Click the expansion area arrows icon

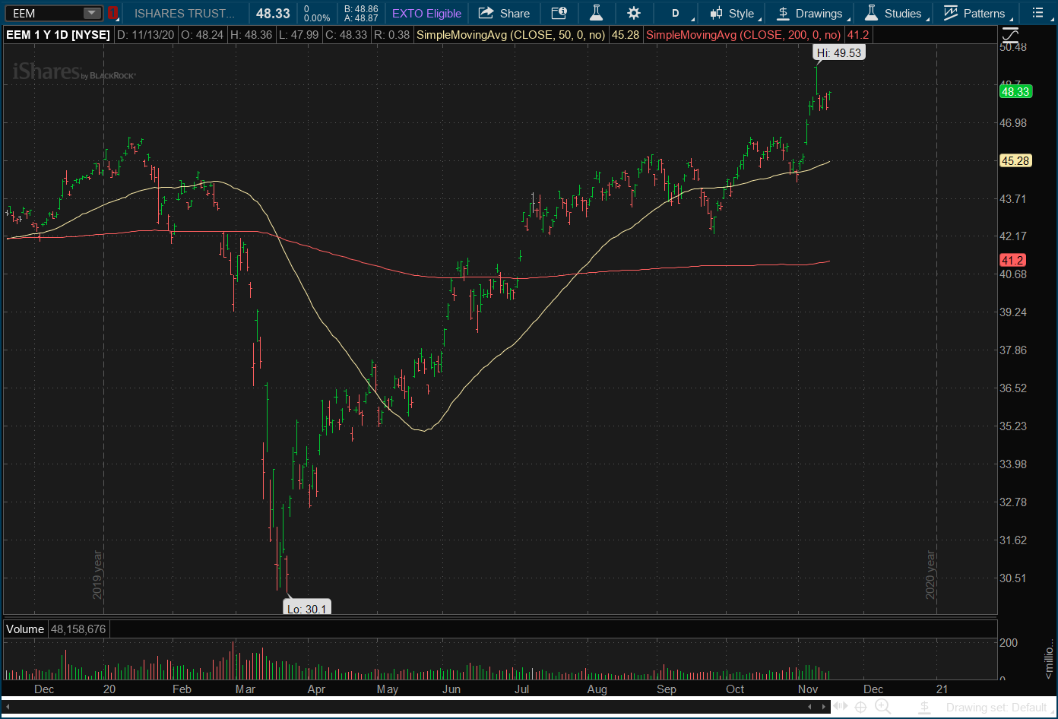(841, 707)
